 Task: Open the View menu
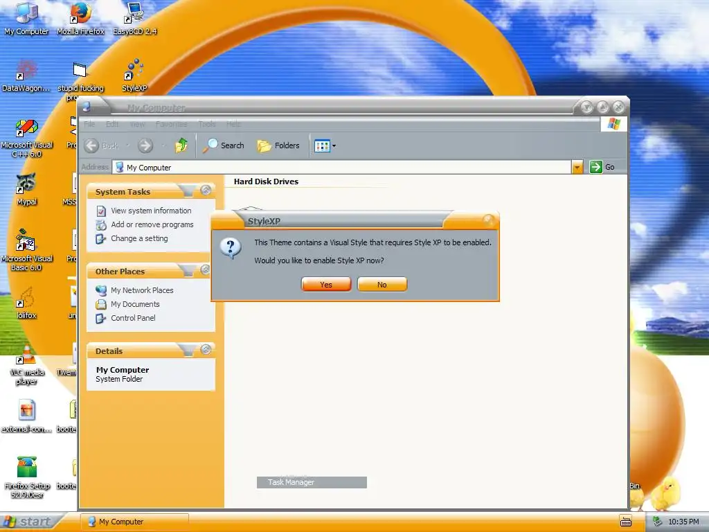coord(138,124)
